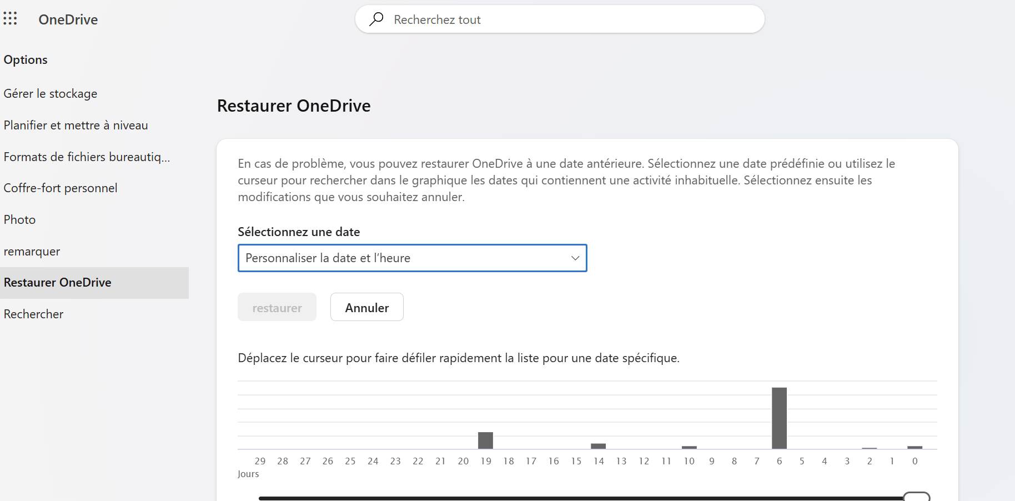Click the 'Restaurer OneDrive' page heading
Image resolution: width=1015 pixels, height=501 pixels.
click(x=294, y=106)
